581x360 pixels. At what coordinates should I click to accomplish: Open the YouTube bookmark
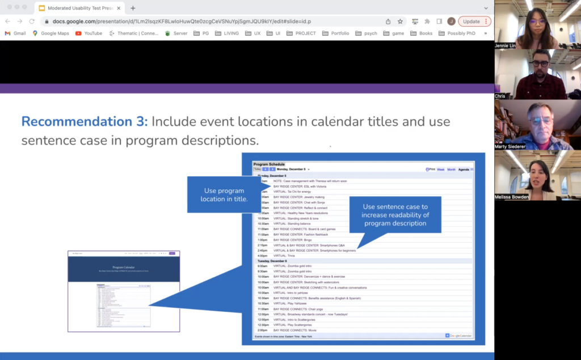coord(89,33)
